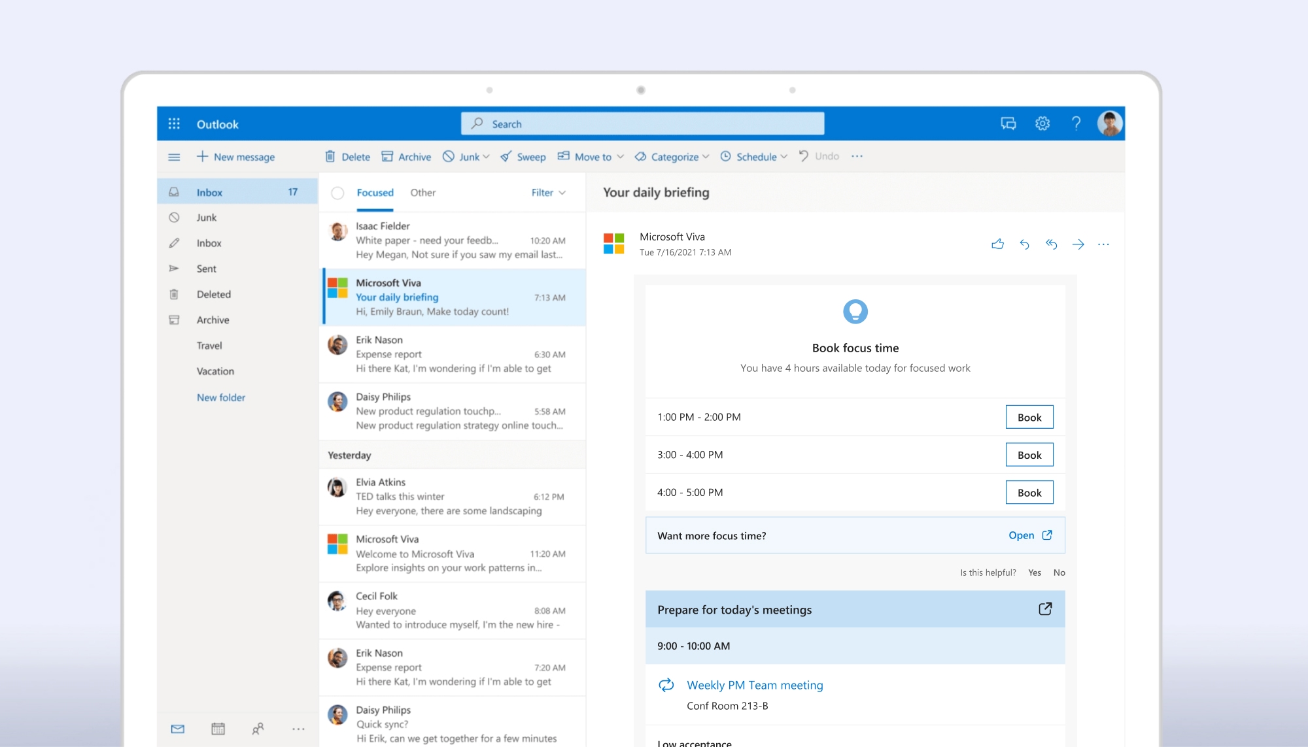Open the Help question mark icon

pos(1076,124)
